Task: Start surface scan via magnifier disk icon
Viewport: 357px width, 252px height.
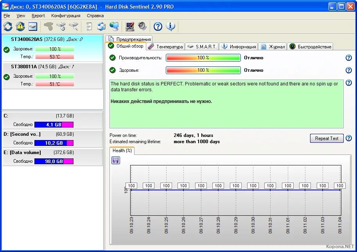Action: [73, 27]
